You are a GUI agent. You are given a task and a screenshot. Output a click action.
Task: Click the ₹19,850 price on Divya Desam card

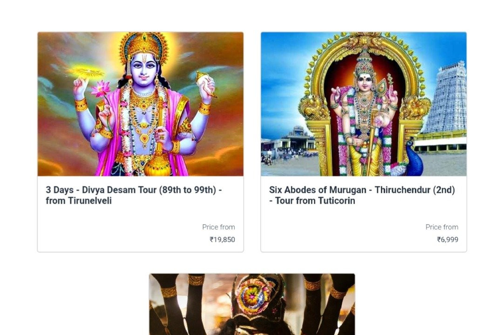click(222, 239)
